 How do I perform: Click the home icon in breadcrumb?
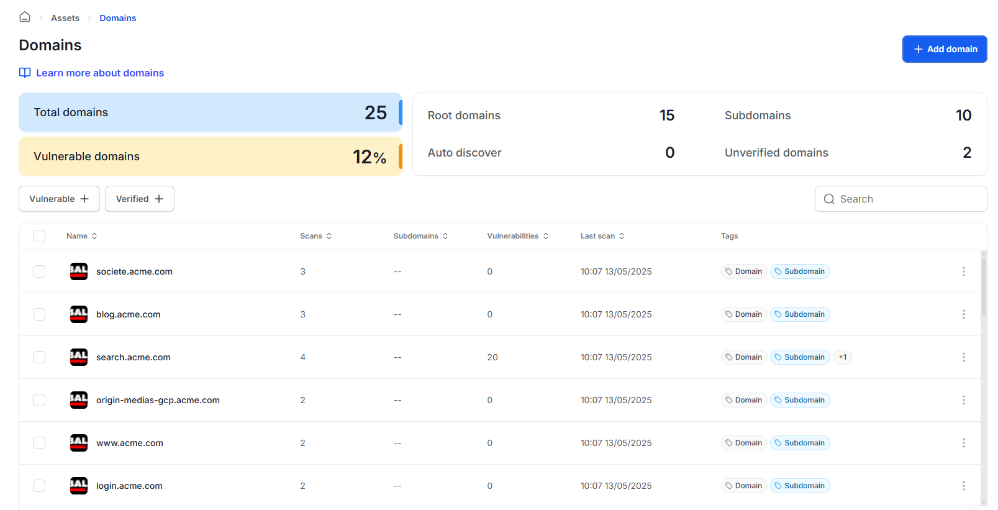(x=25, y=17)
